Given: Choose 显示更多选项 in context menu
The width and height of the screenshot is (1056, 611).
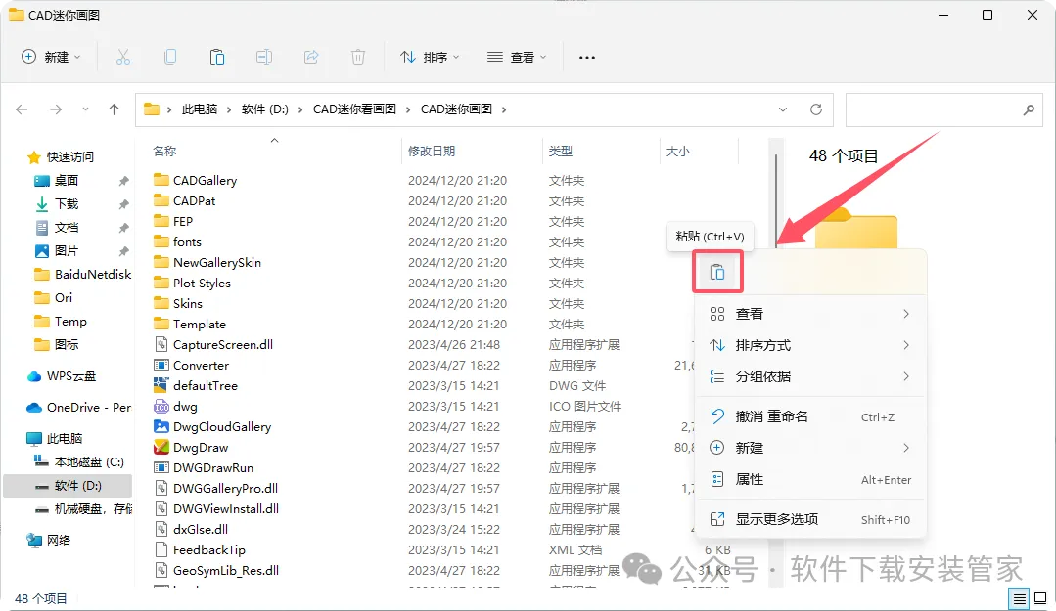Looking at the screenshot, I should pyautogui.click(x=810, y=519).
